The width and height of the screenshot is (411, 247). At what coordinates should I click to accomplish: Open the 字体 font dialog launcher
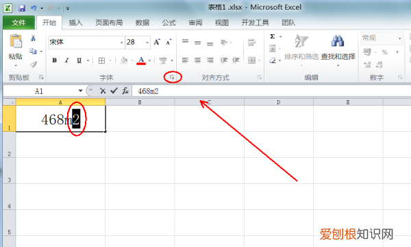pyautogui.click(x=172, y=77)
